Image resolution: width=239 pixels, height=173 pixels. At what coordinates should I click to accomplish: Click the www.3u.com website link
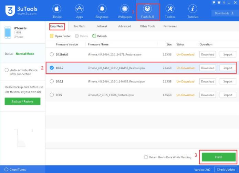coord(27,13)
